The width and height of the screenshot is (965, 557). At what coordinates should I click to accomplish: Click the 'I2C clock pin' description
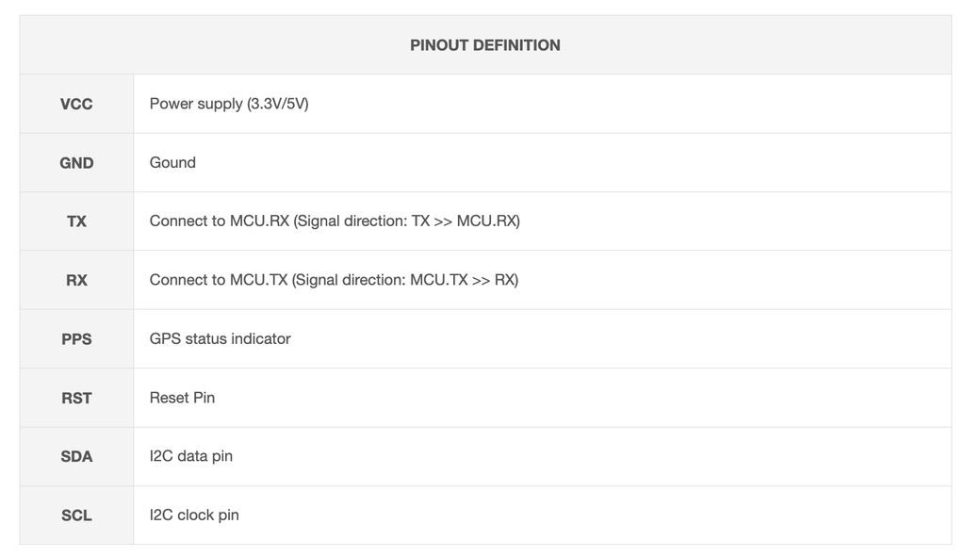(194, 516)
